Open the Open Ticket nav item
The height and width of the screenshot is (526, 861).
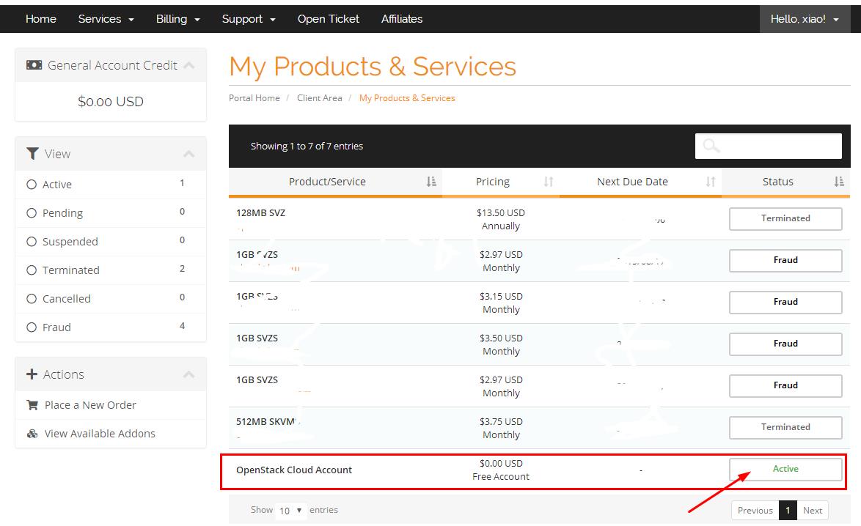[x=329, y=18]
